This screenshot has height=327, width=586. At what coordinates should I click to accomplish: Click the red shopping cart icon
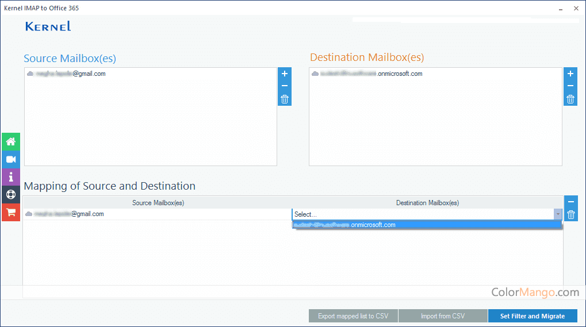(10, 212)
